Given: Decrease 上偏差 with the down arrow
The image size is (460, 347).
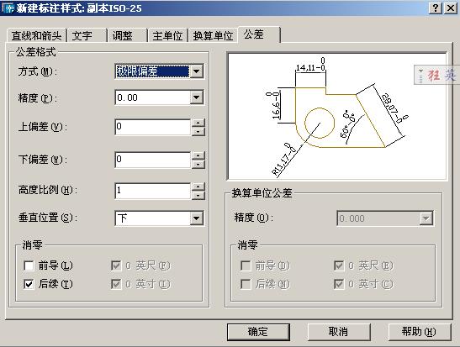Looking at the screenshot, I should pyautogui.click(x=198, y=131).
